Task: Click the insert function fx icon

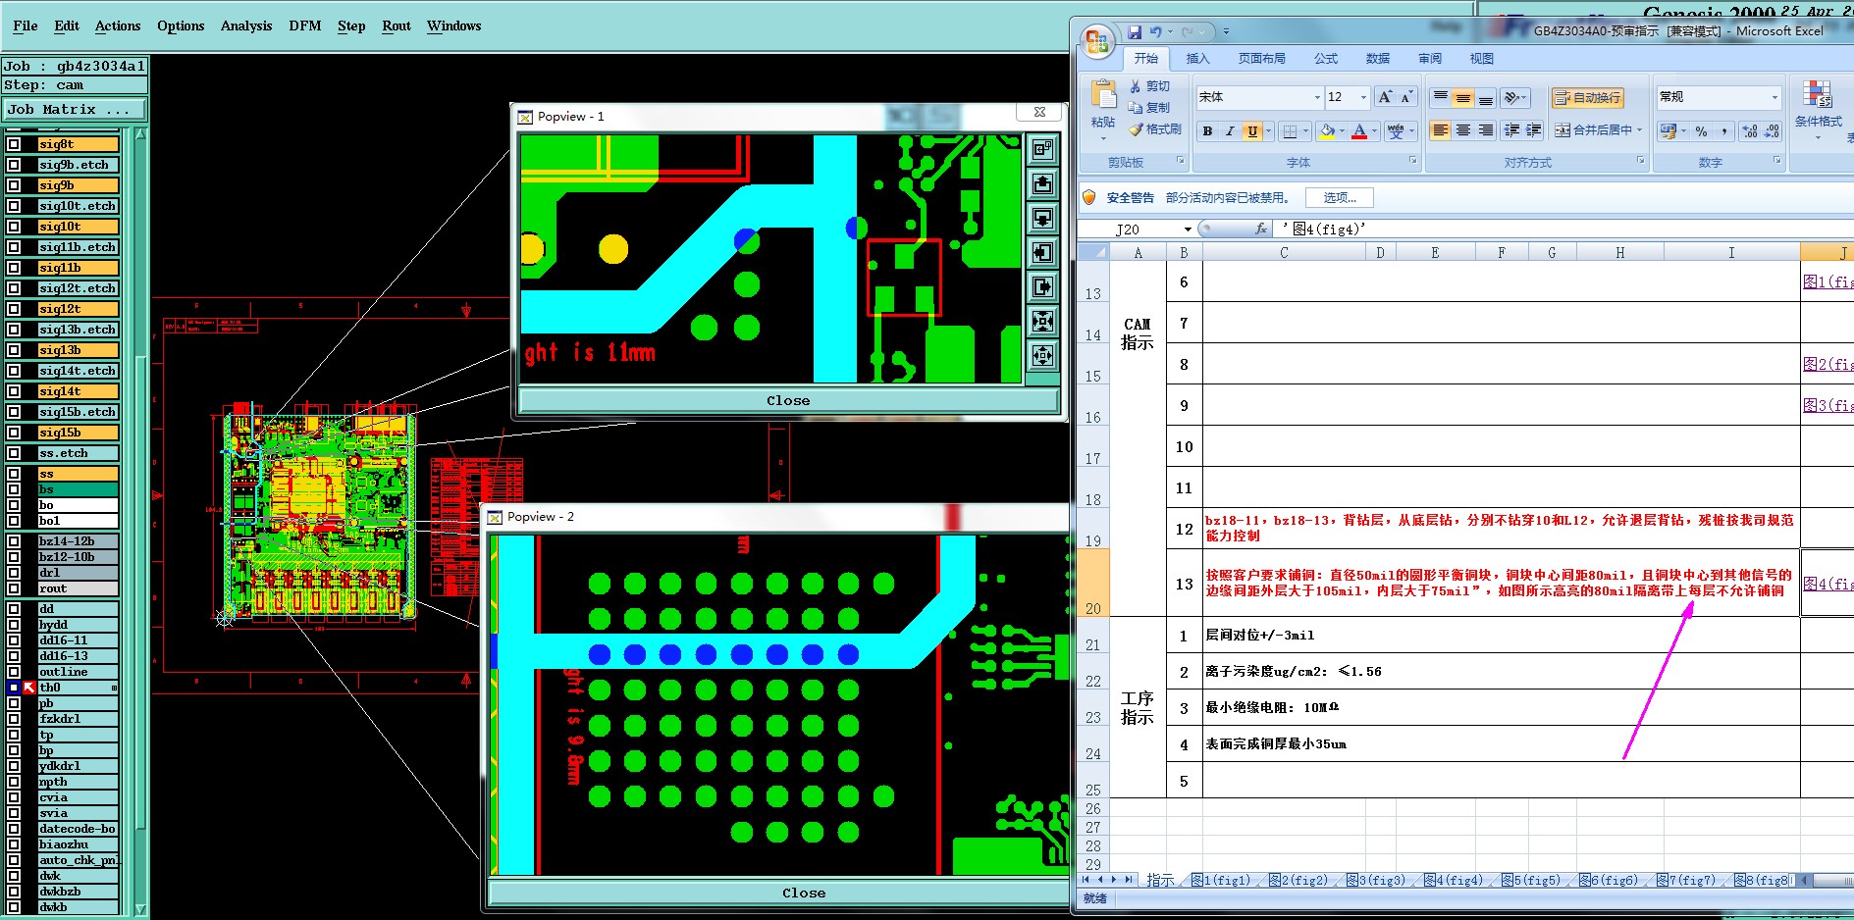Action: point(1261,229)
